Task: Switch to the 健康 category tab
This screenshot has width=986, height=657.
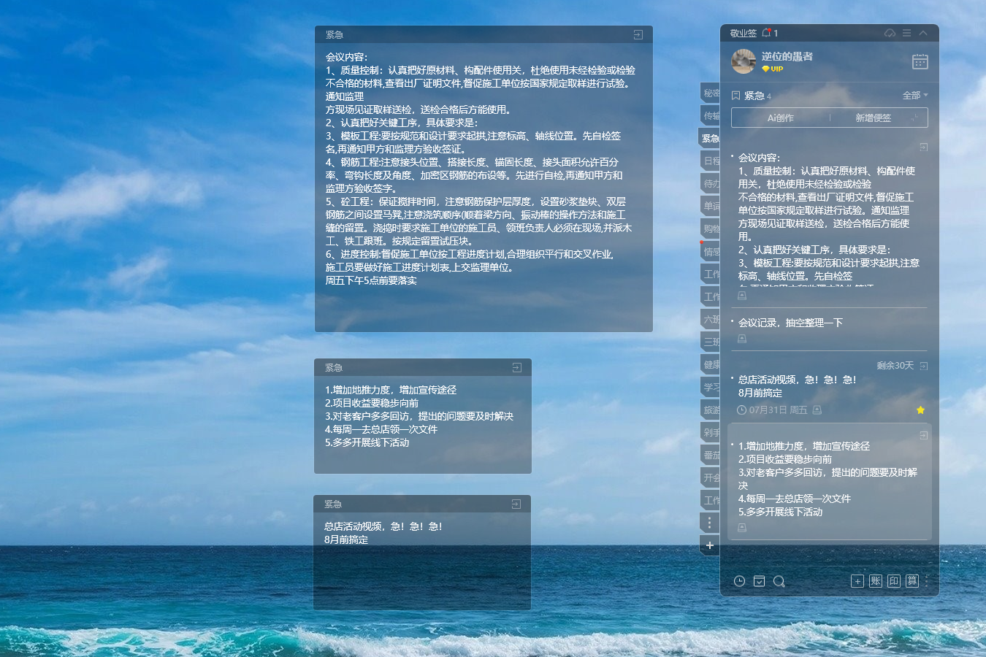Action: click(x=711, y=365)
